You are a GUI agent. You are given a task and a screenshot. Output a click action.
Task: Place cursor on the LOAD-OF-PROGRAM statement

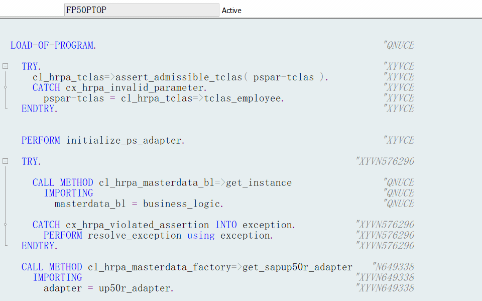(53, 45)
